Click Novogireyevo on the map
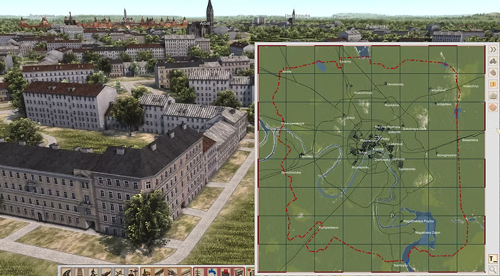 coord(446,155)
